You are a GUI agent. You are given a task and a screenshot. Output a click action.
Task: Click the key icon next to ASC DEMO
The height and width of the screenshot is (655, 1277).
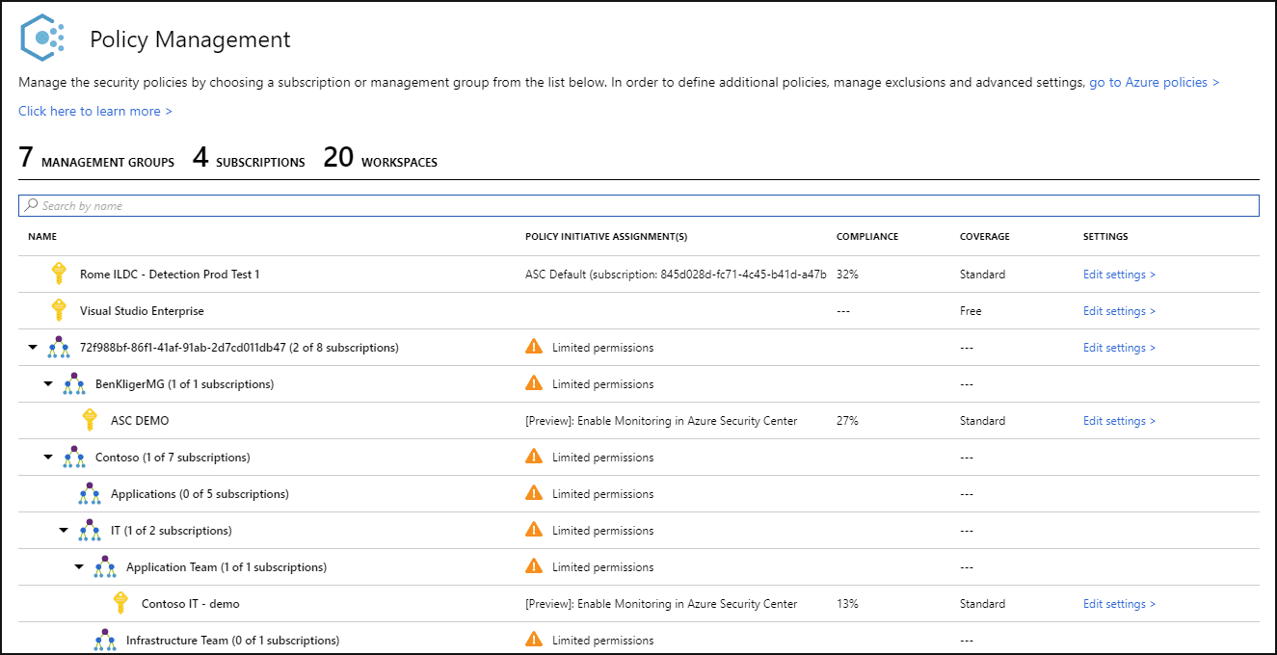point(90,420)
